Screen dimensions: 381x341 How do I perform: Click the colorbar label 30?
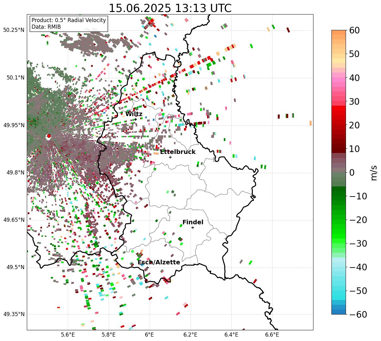(x=354, y=101)
